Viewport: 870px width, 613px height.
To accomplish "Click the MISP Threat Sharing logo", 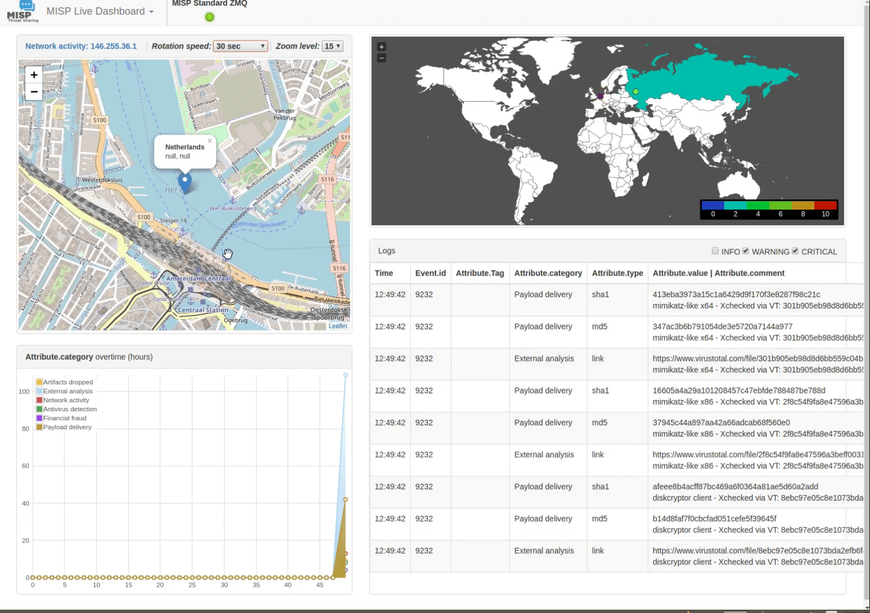I will (x=21, y=10).
